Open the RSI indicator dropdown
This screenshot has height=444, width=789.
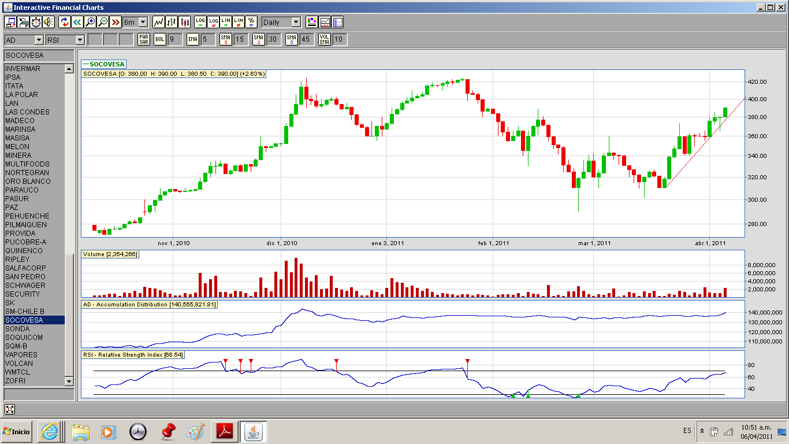80,40
